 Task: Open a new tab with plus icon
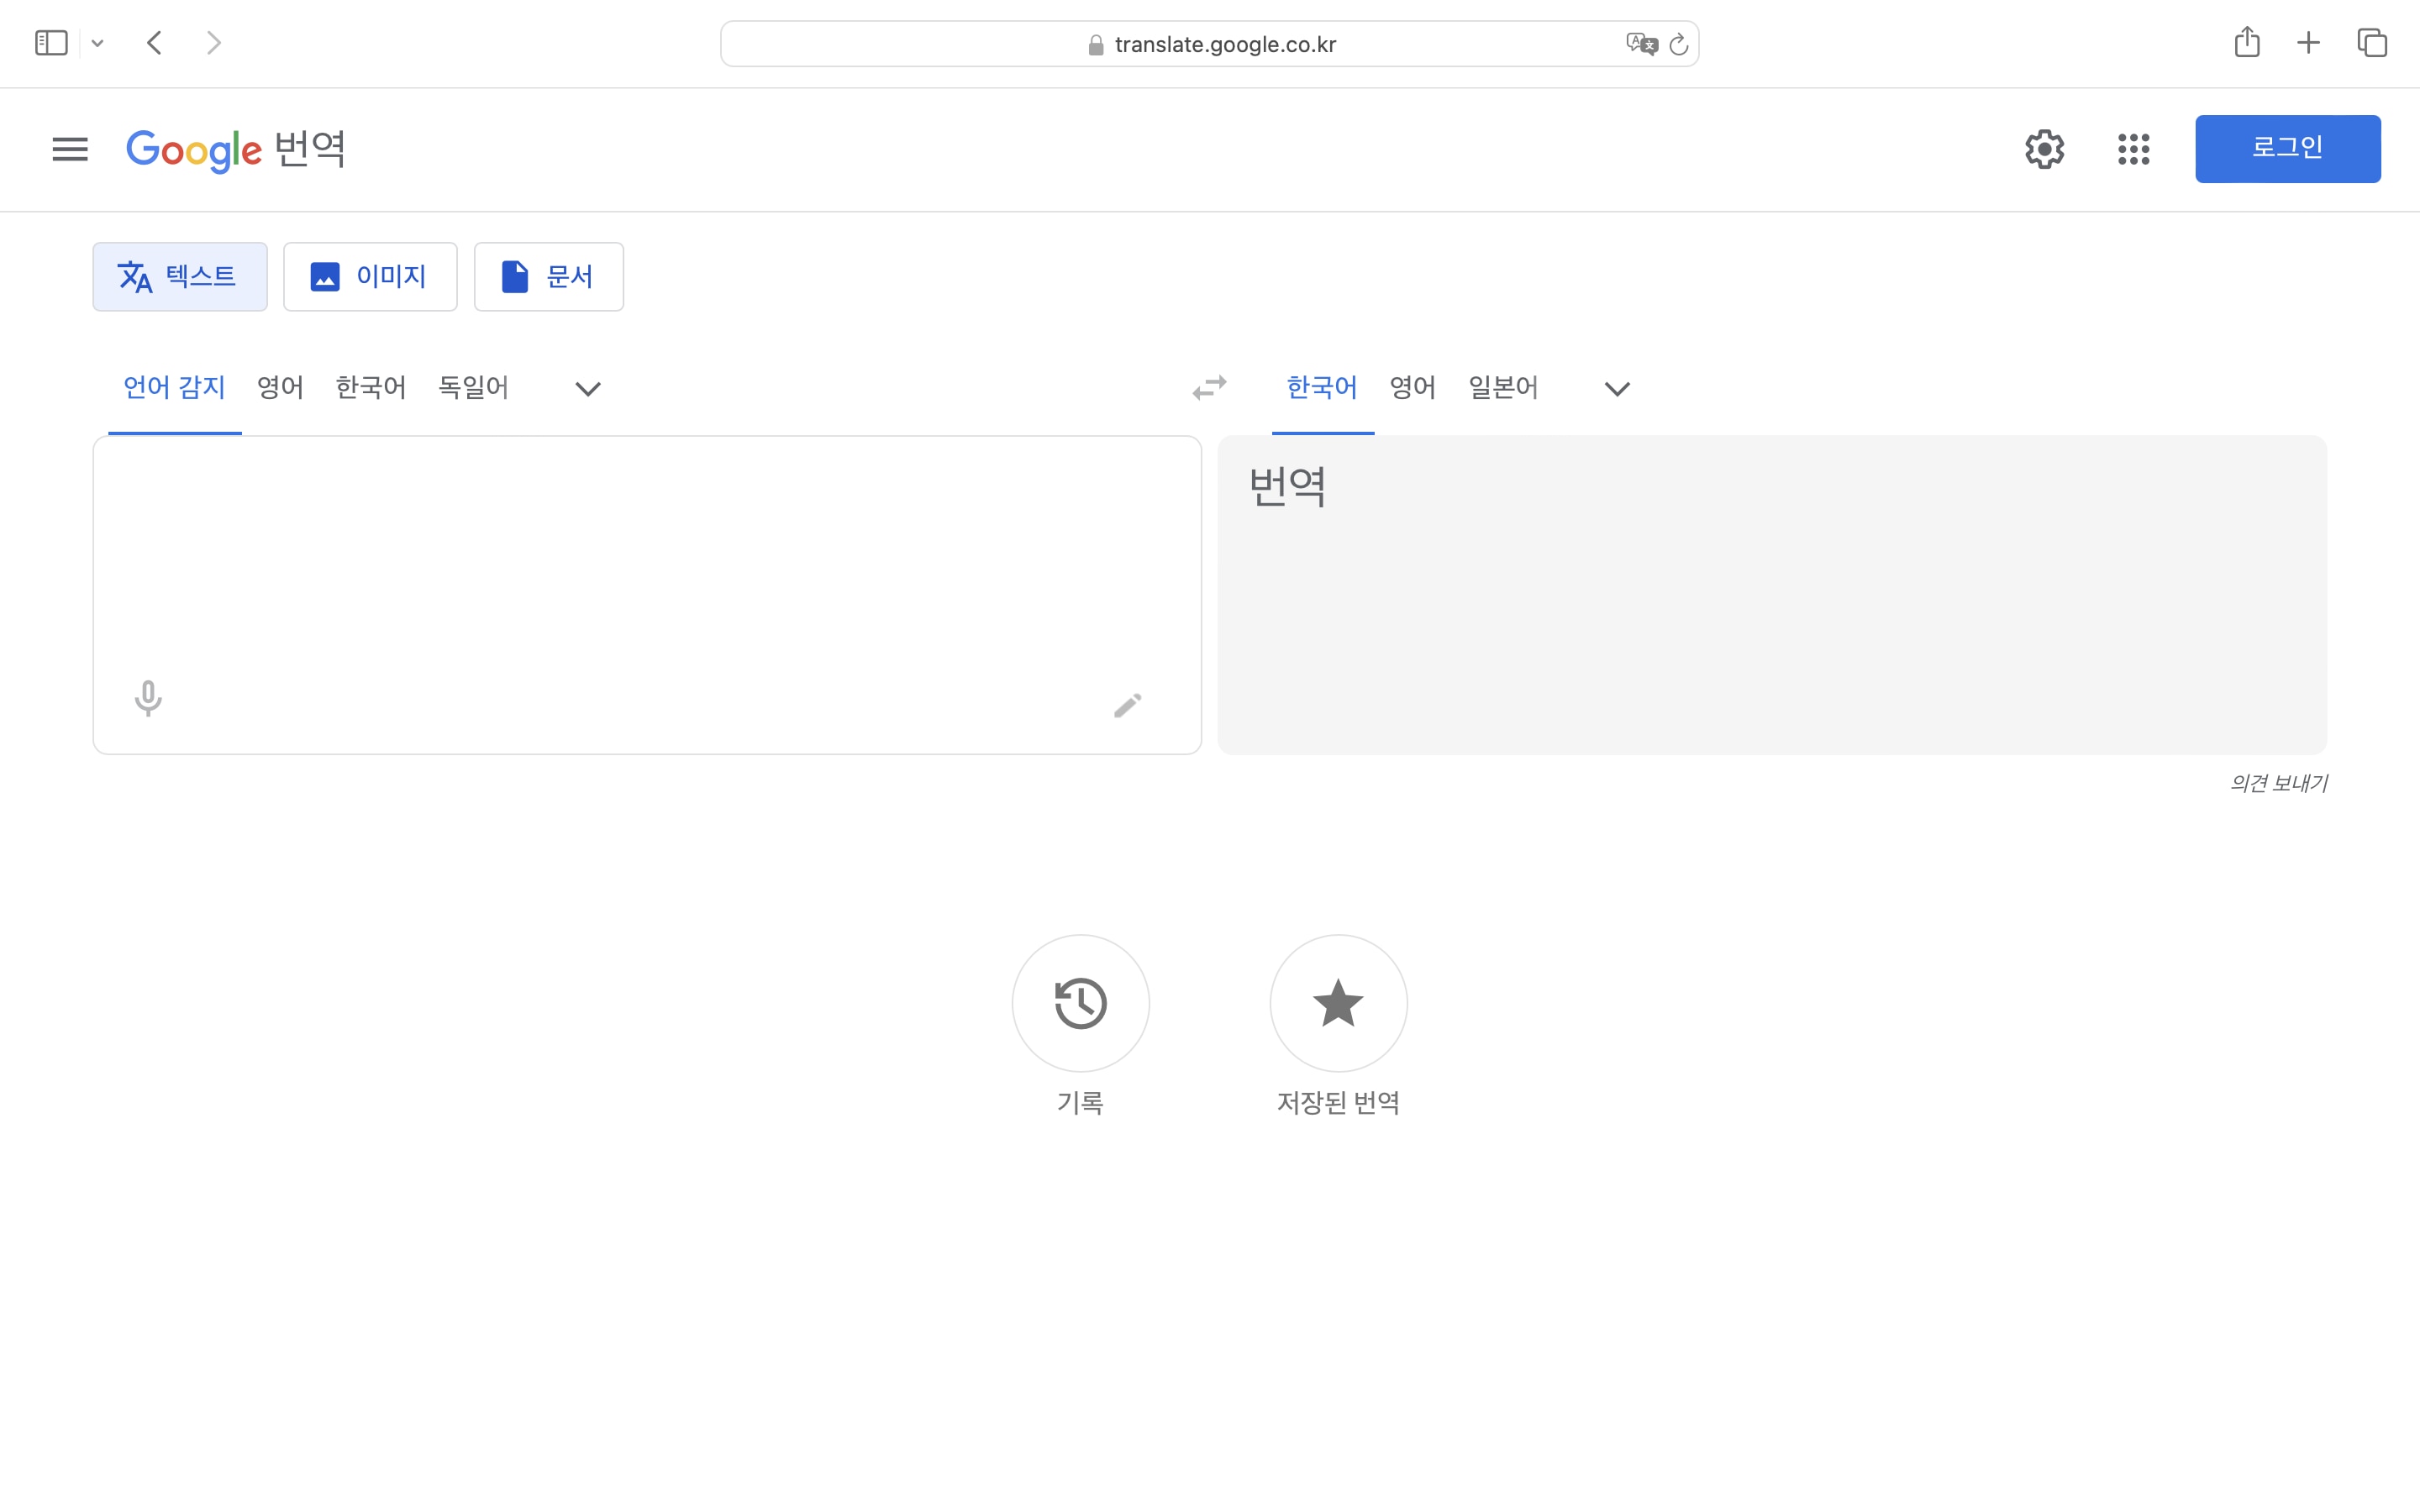click(x=2308, y=43)
